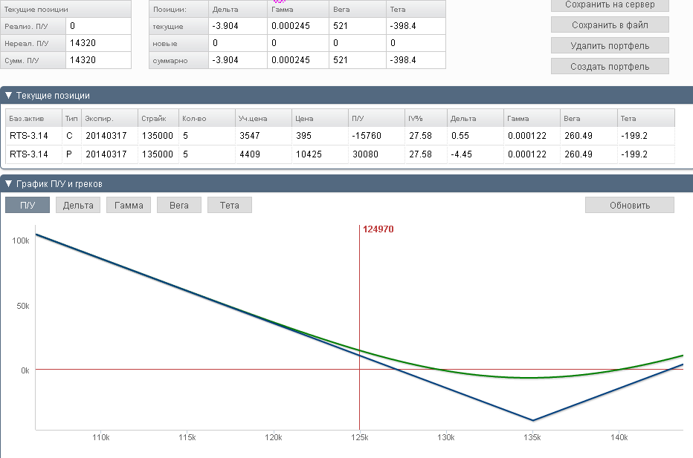Select the RTS-3.14 put option row
This screenshot has width=693, height=458.
coord(341,154)
